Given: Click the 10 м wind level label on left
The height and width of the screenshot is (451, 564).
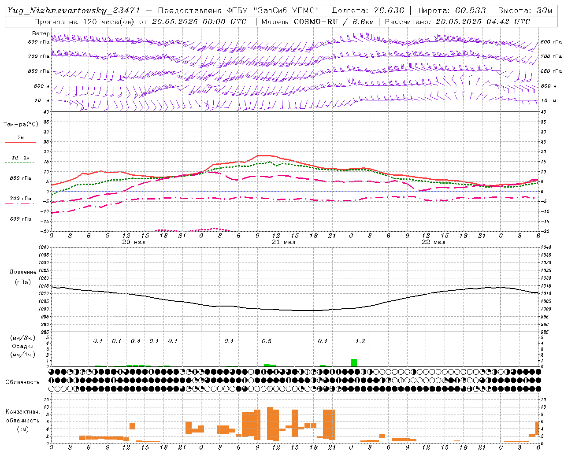Looking at the screenshot, I should point(42,101).
